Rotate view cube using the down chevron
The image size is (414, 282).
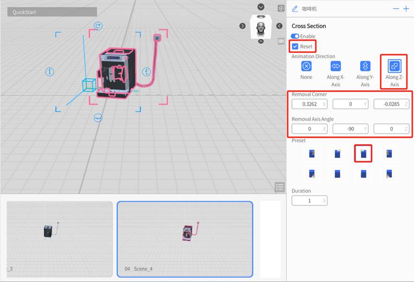(261, 7)
